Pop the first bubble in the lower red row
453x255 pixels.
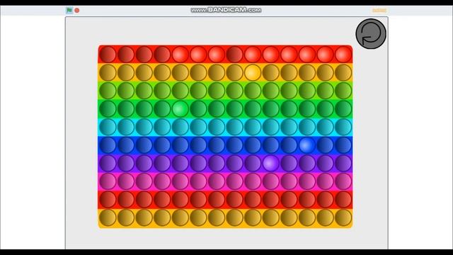click(108, 200)
